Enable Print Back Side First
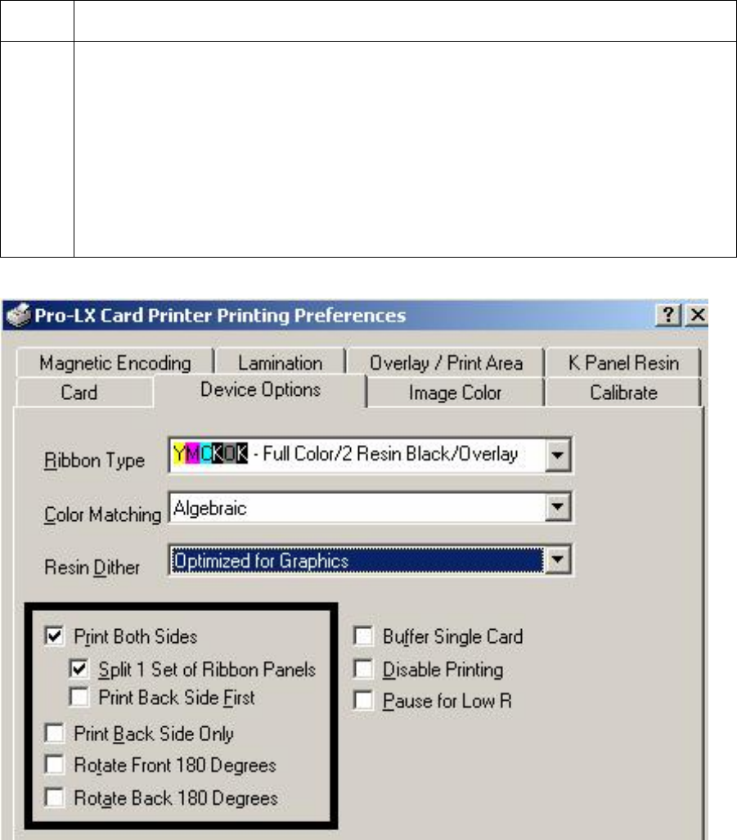 point(80,698)
